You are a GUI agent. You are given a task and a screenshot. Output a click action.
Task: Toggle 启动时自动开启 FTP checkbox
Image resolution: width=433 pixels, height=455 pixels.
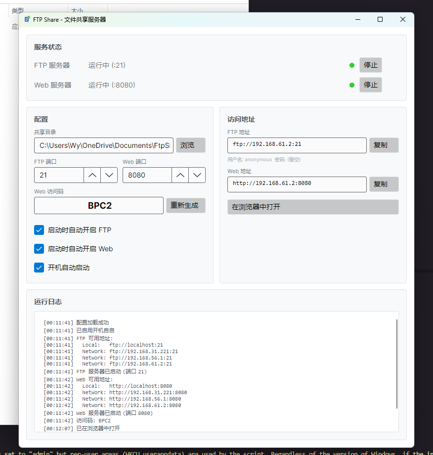pyautogui.click(x=39, y=230)
